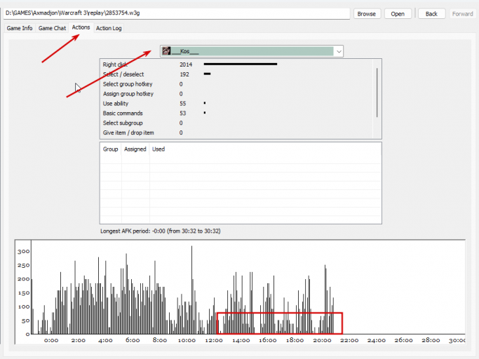Image resolution: width=479 pixels, height=359 pixels.
Task: Click the 53 basic commands count
Action: pos(182,114)
